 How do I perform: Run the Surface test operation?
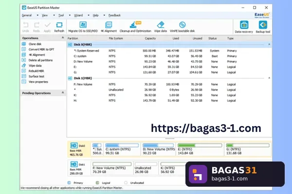(x=36, y=76)
